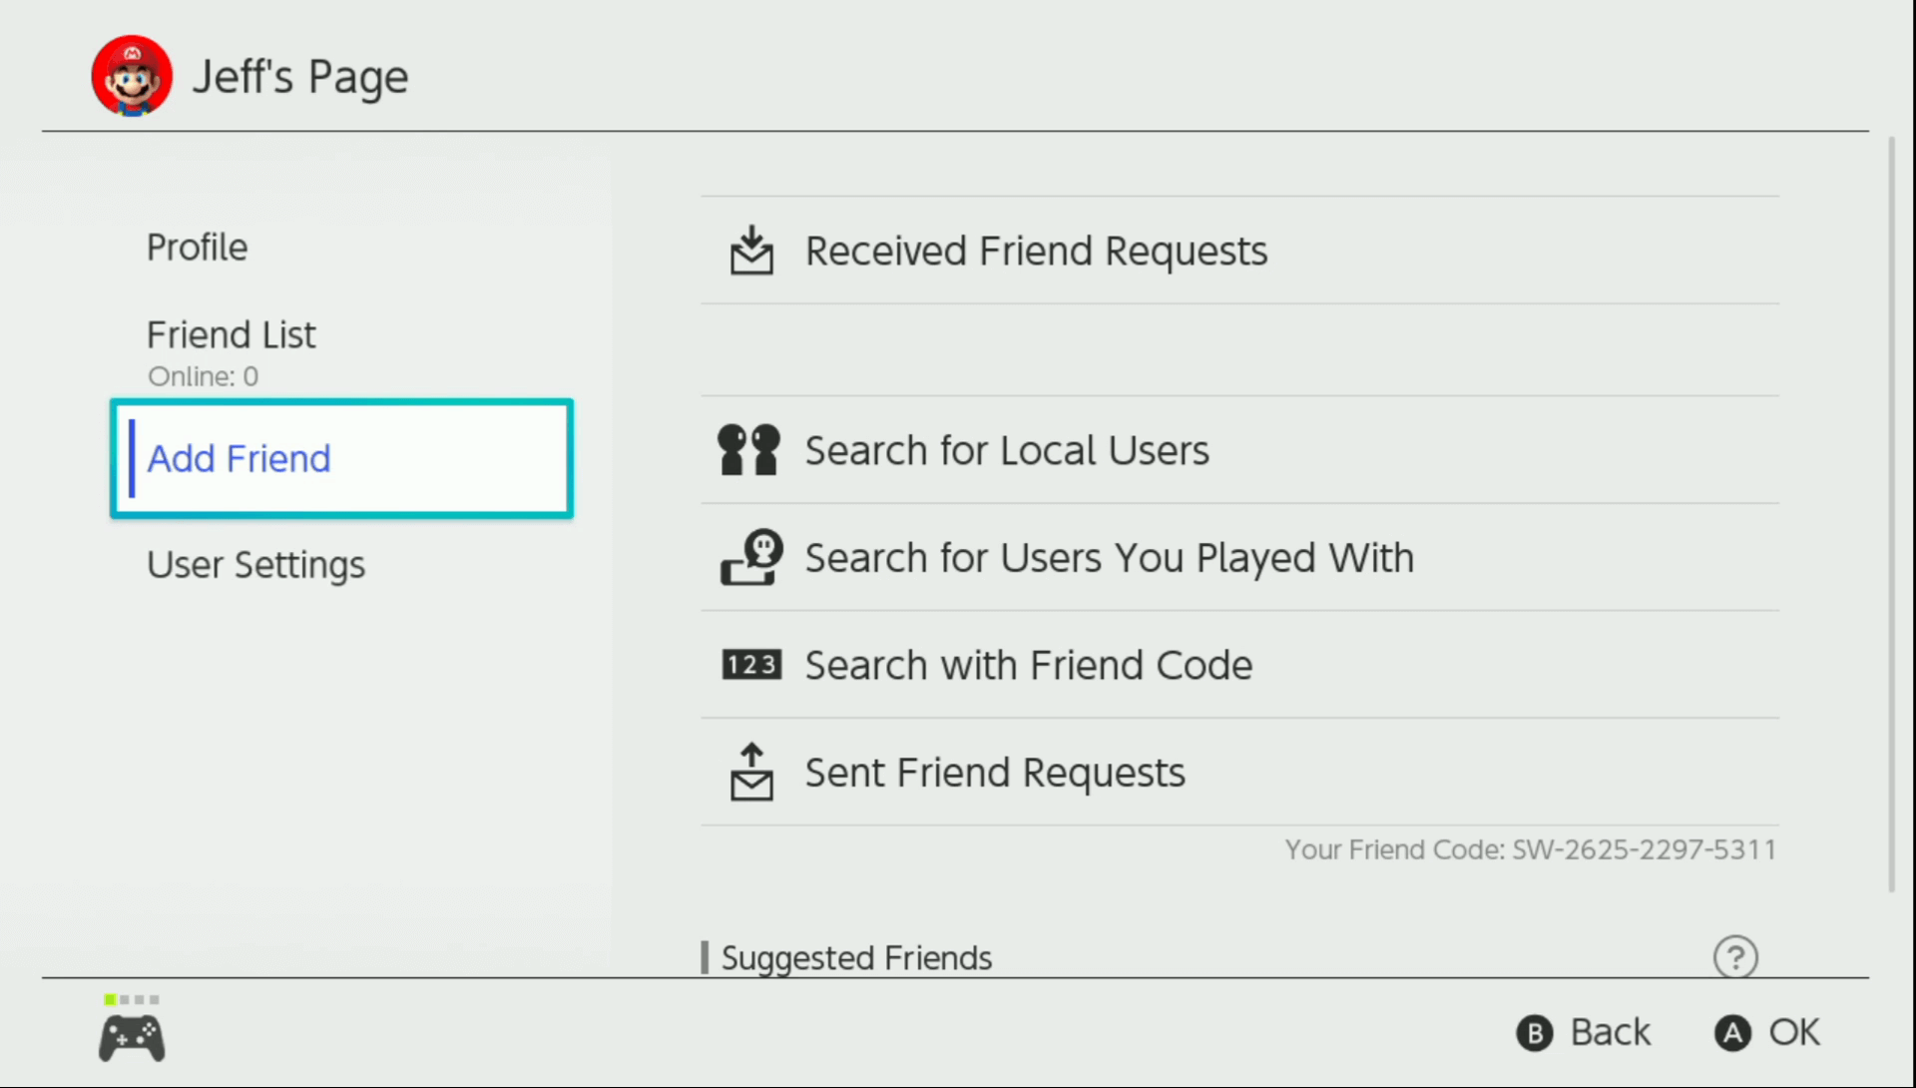Click the Sent Friend Requests outbox icon

[751, 772]
